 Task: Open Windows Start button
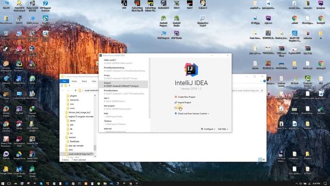click(x=3, y=183)
